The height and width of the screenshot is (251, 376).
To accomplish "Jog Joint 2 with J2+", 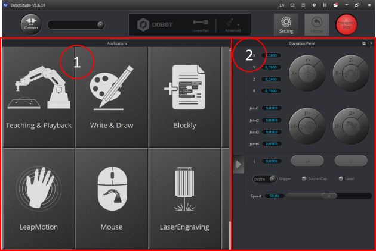I will click(352, 114).
